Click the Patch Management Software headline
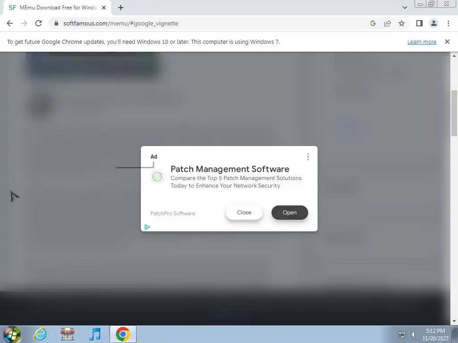This screenshot has height=343, width=458. click(229, 169)
